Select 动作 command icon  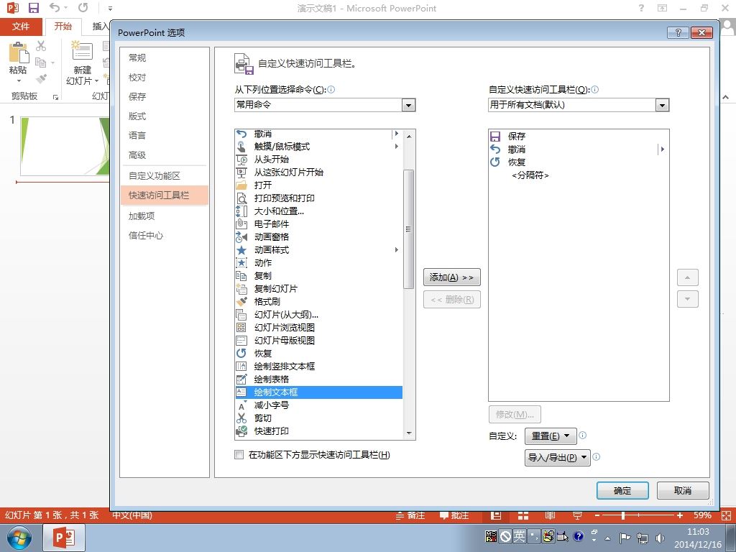[x=241, y=263]
